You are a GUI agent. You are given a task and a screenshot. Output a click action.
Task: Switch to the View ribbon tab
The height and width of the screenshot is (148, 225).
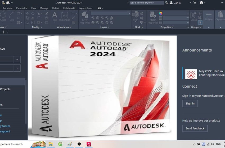point(33,8)
